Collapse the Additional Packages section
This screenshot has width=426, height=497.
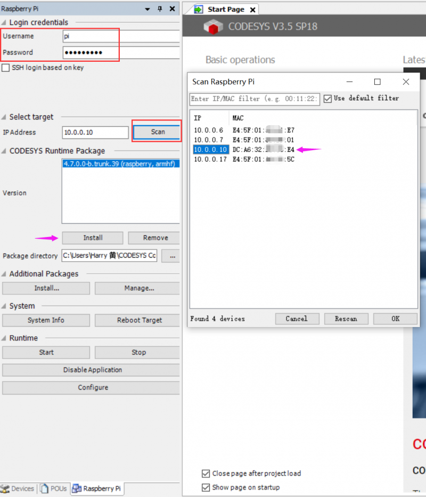[x=4, y=274]
